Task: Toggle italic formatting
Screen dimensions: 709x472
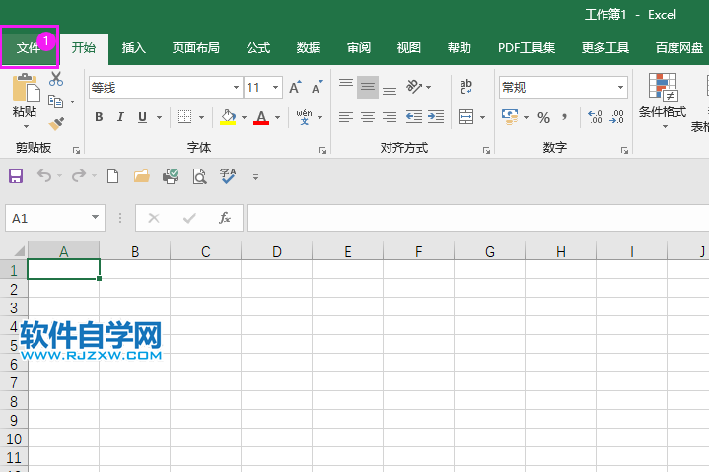Action: (x=120, y=117)
